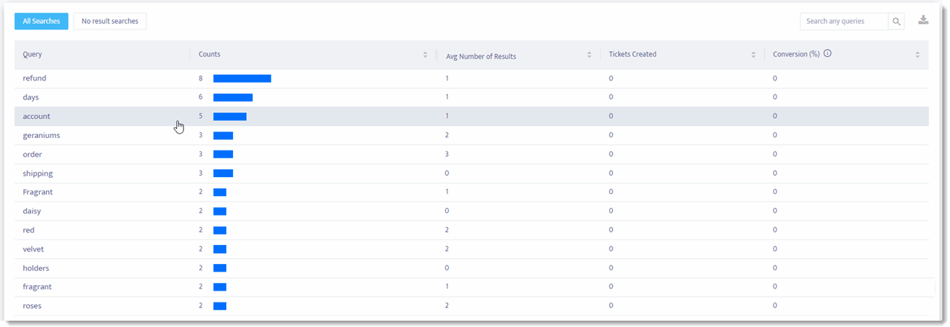Open the lowercase fragrant query
950x327 pixels.
pos(37,286)
